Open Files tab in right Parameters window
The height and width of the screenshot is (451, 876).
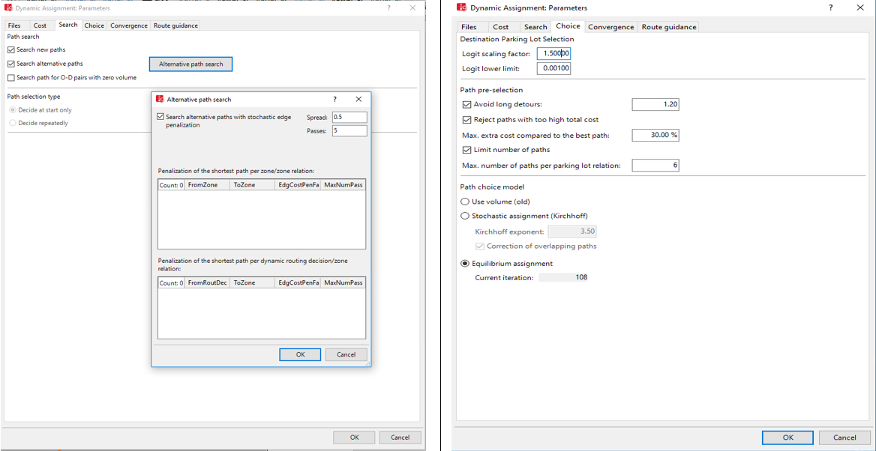[x=469, y=27]
